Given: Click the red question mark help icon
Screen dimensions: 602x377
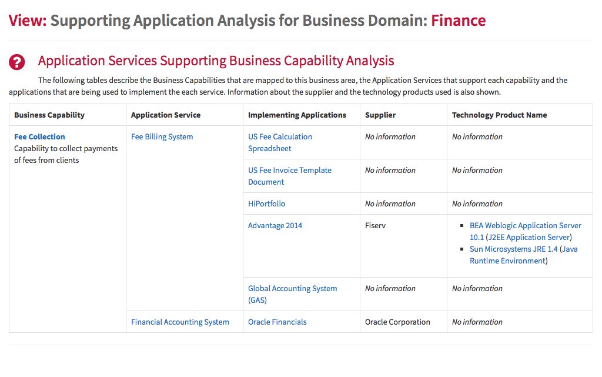Looking at the screenshot, I should pos(17,62).
